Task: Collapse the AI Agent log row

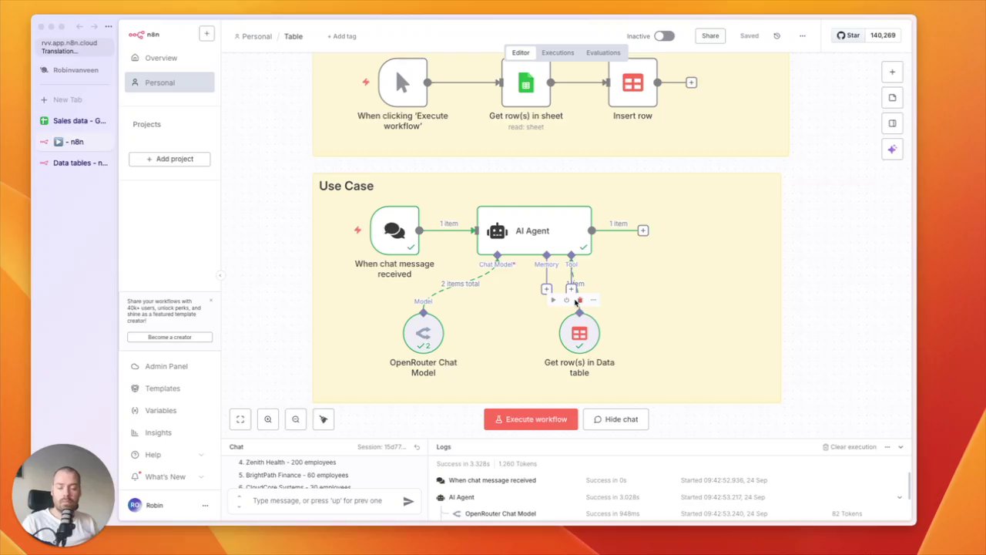Action: pyautogui.click(x=900, y=497)
